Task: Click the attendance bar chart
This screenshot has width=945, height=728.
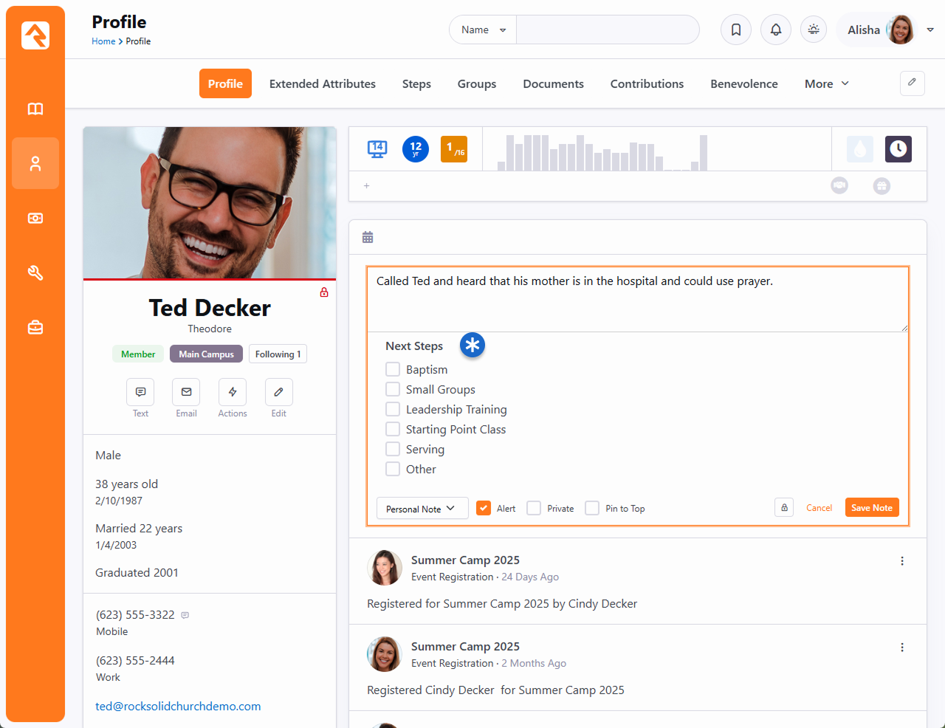Action: pos(602,152)
